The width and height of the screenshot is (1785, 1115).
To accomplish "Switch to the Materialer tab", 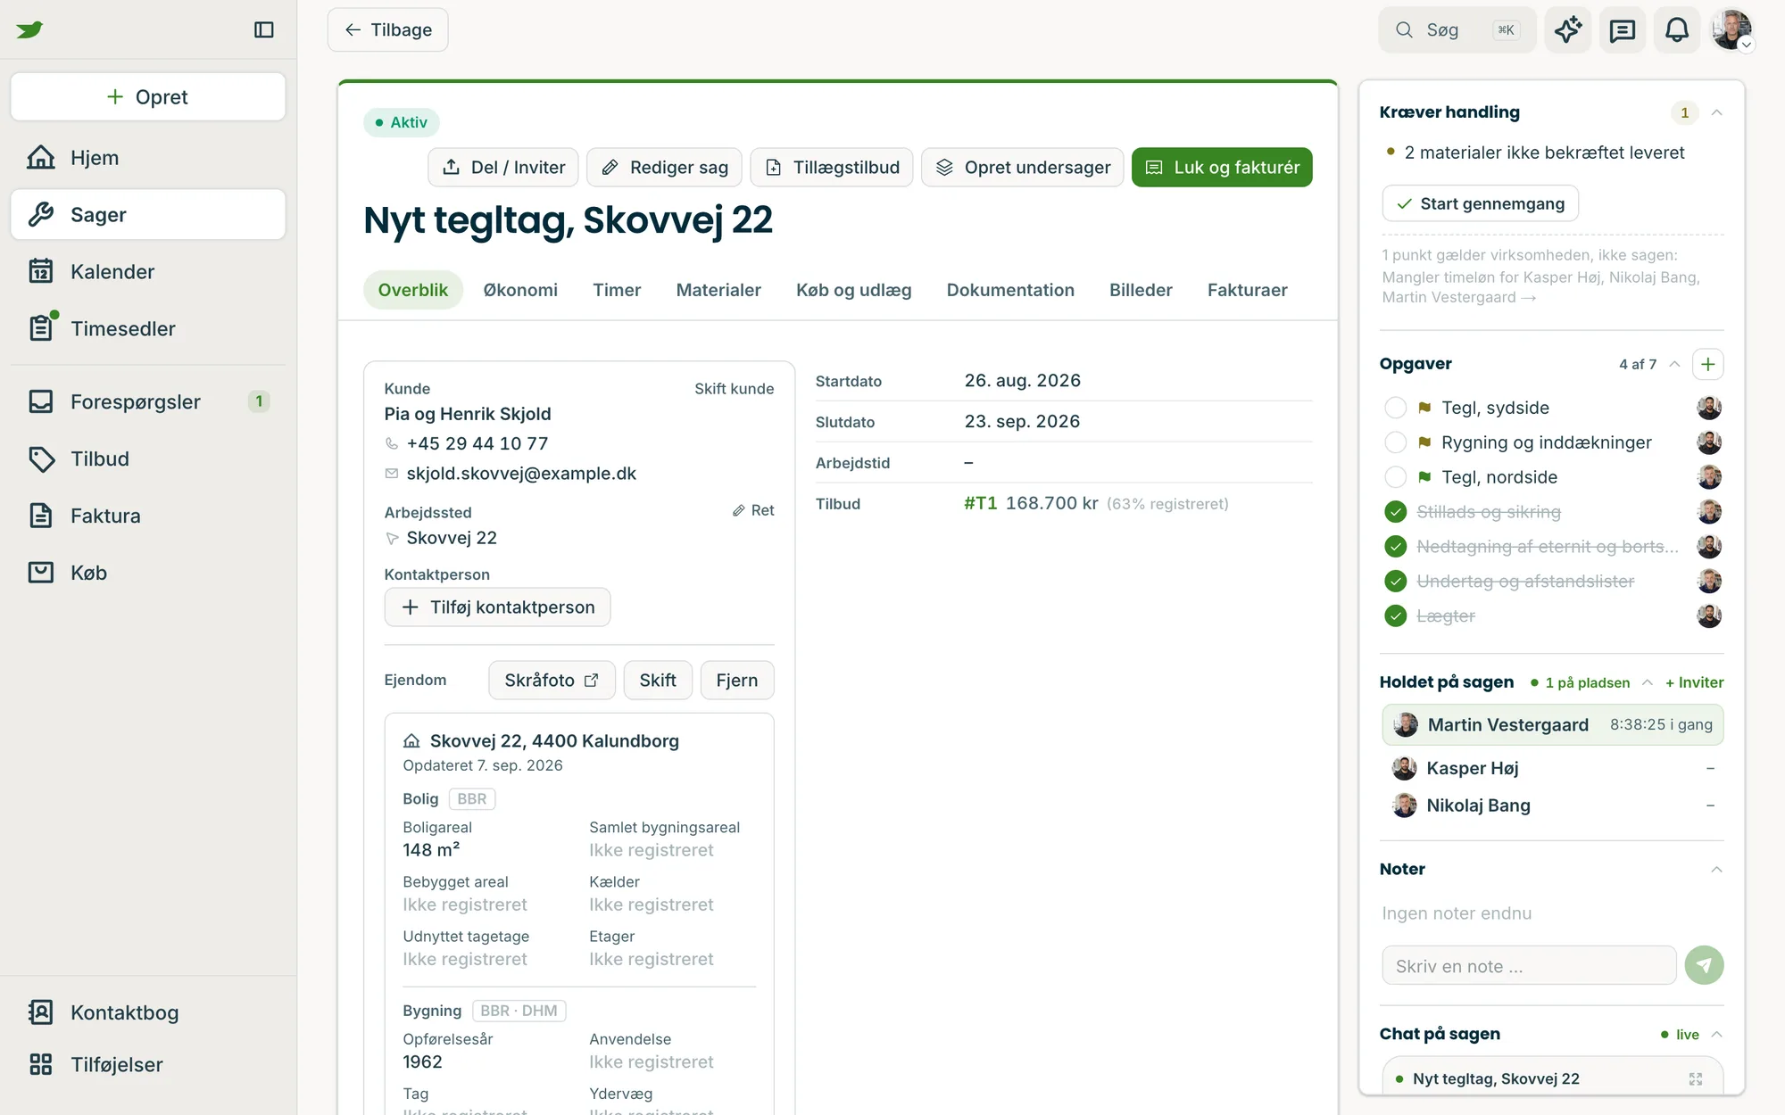I will point(718,290).
